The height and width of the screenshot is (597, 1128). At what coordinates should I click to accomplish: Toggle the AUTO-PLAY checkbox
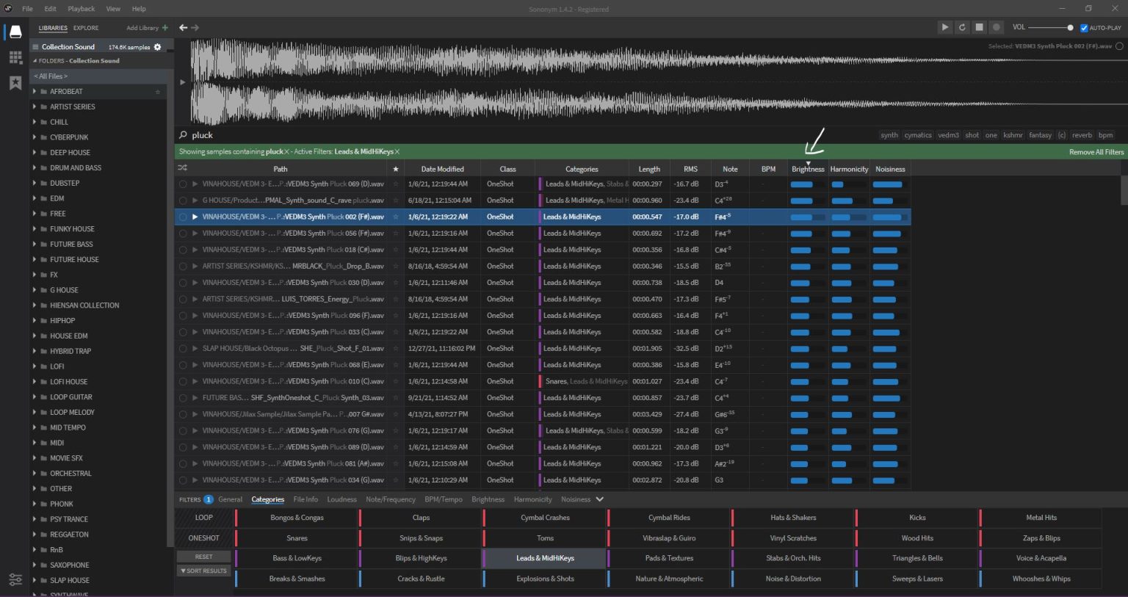pos(1084,28)
